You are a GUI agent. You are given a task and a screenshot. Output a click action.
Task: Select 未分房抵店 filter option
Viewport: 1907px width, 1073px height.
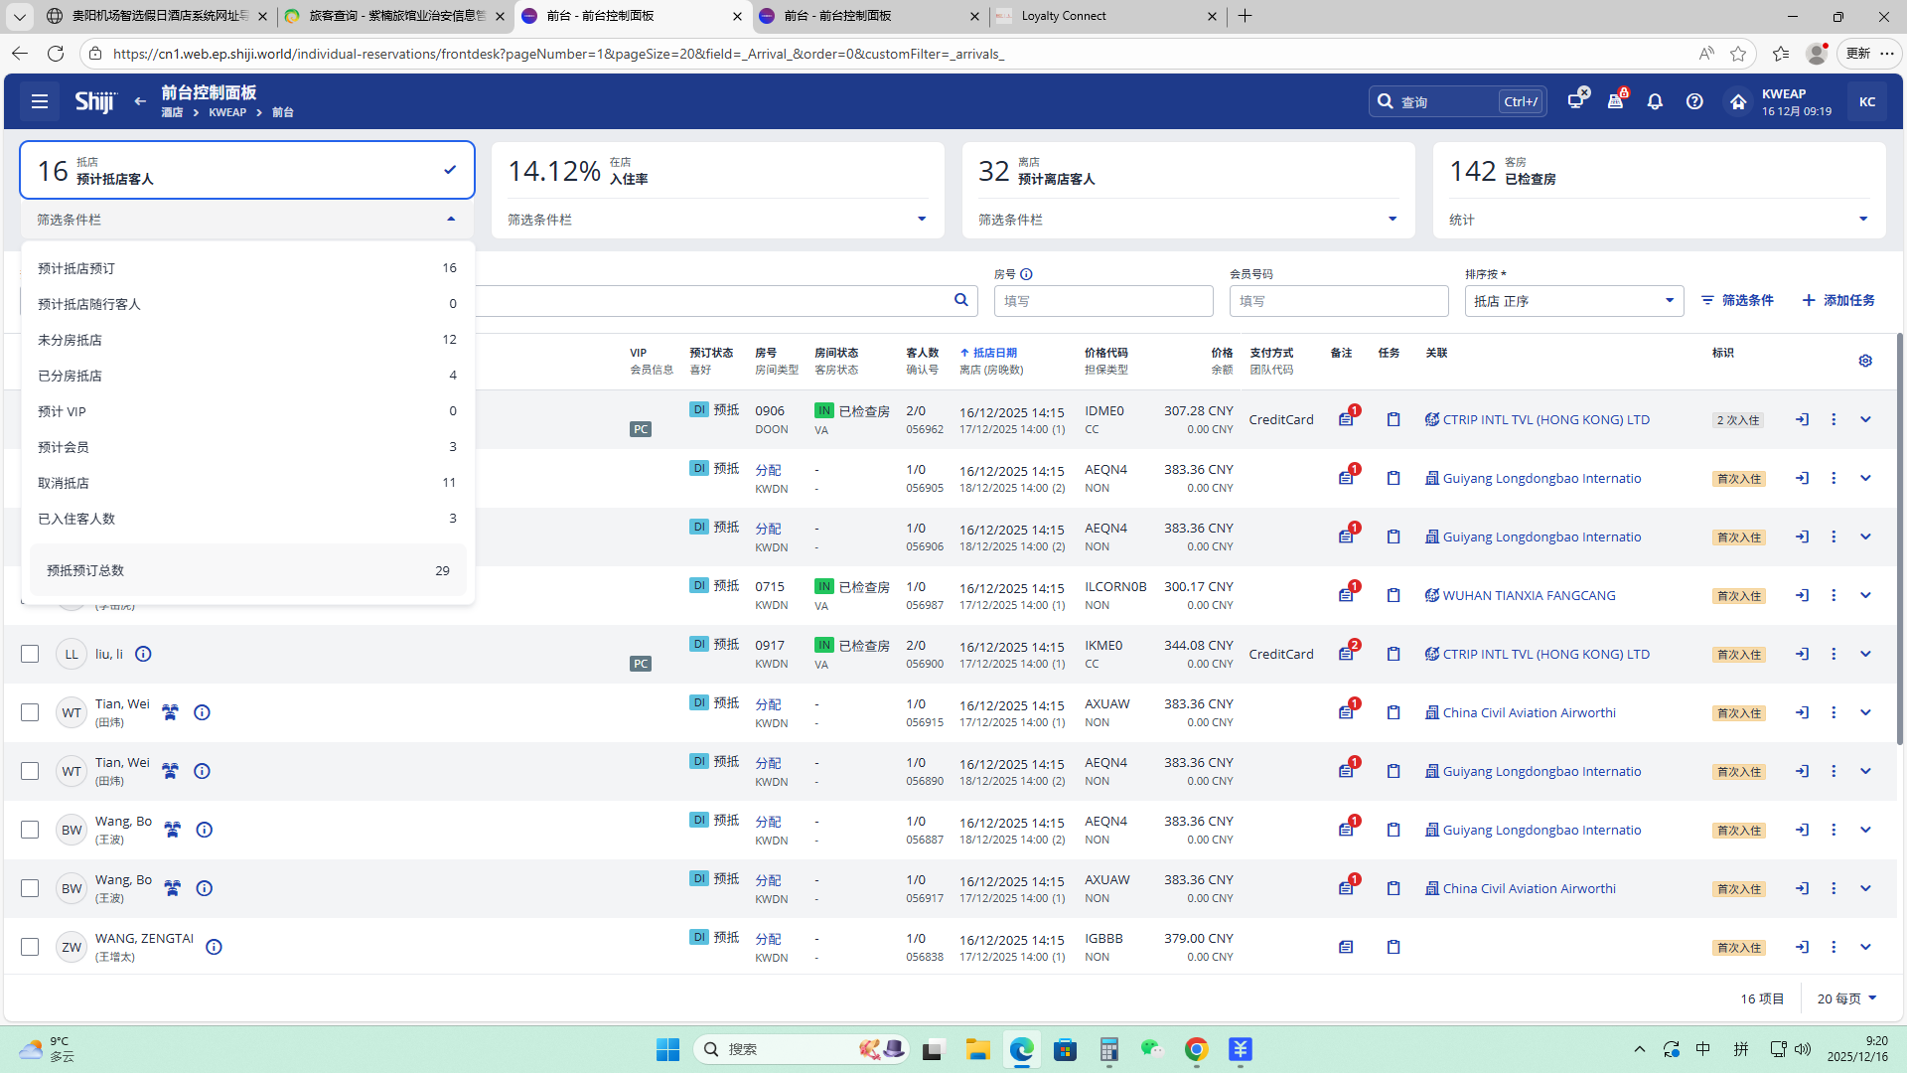click(70, 340)
